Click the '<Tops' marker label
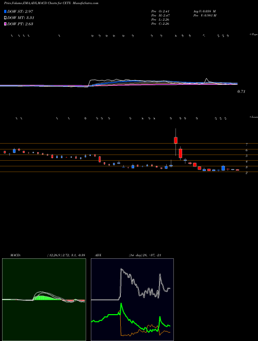 point(253,35)
